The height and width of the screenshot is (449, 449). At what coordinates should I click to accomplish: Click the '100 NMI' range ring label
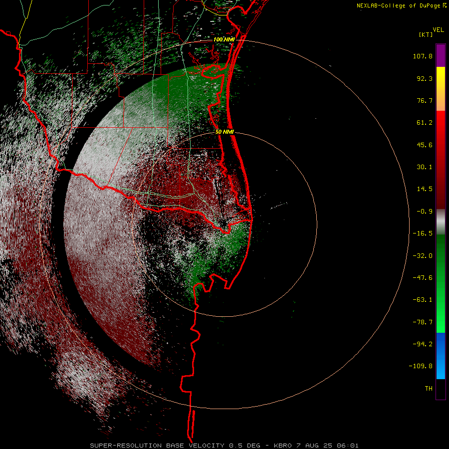click(x=224, y=39)
